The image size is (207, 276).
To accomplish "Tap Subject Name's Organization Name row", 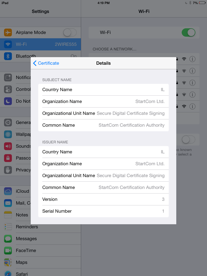I will tap(103, 102).
